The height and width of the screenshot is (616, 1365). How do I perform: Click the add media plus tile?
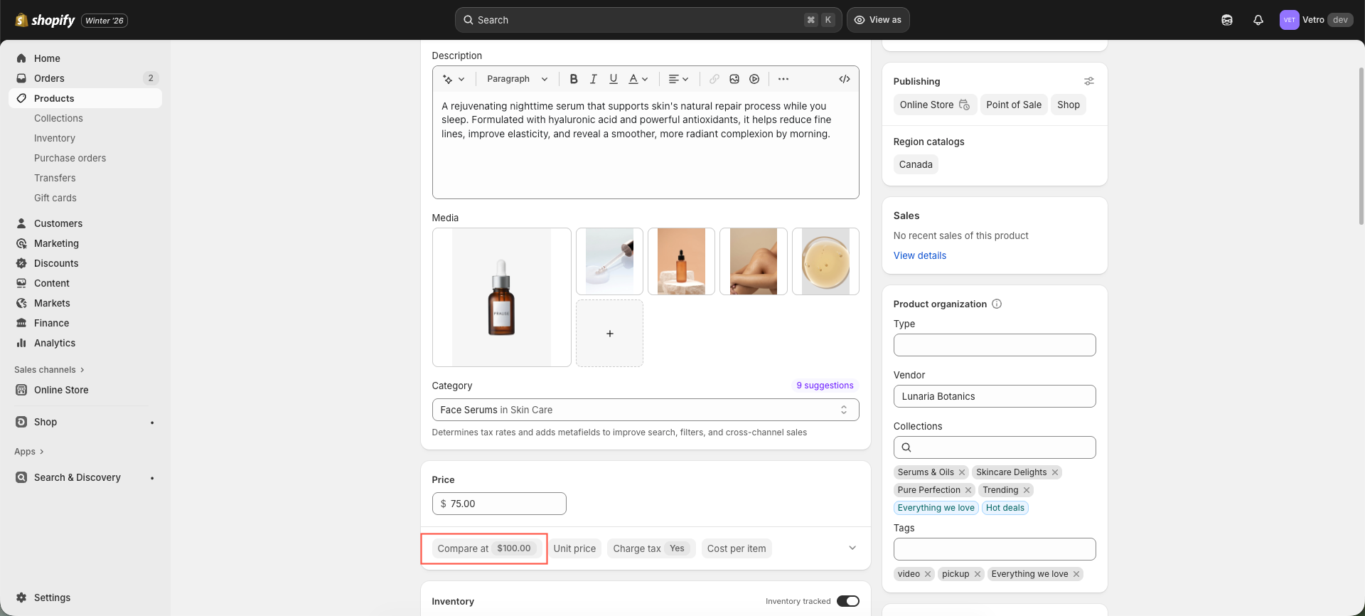point(609,334)
